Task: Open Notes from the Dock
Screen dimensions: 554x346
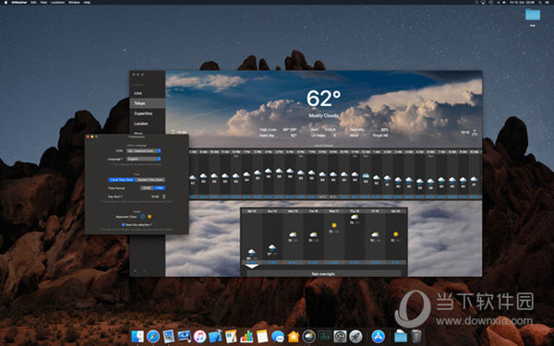Action: click(262, 336)
